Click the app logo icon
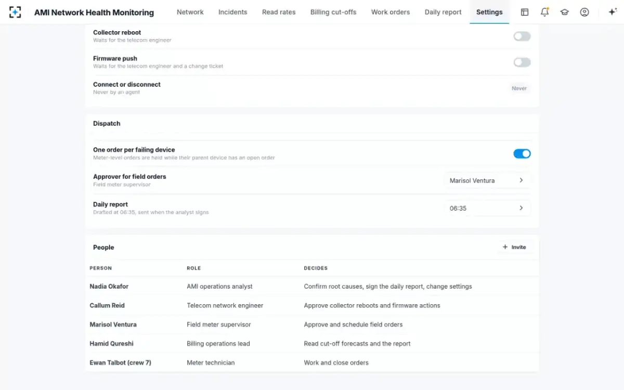 click(15, 12)
